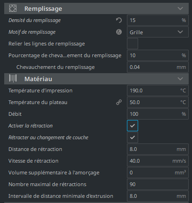Click the Vitesse de rétraction value field
Viewport: 192px width, 203px height.
(x=158, y=161)
